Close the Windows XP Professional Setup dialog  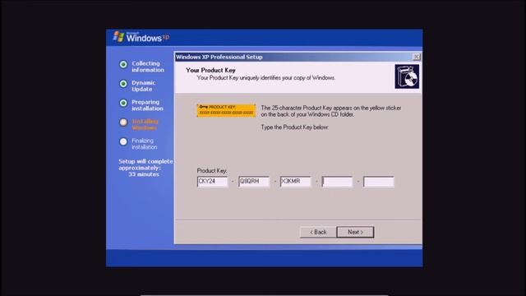coord(416,57)
